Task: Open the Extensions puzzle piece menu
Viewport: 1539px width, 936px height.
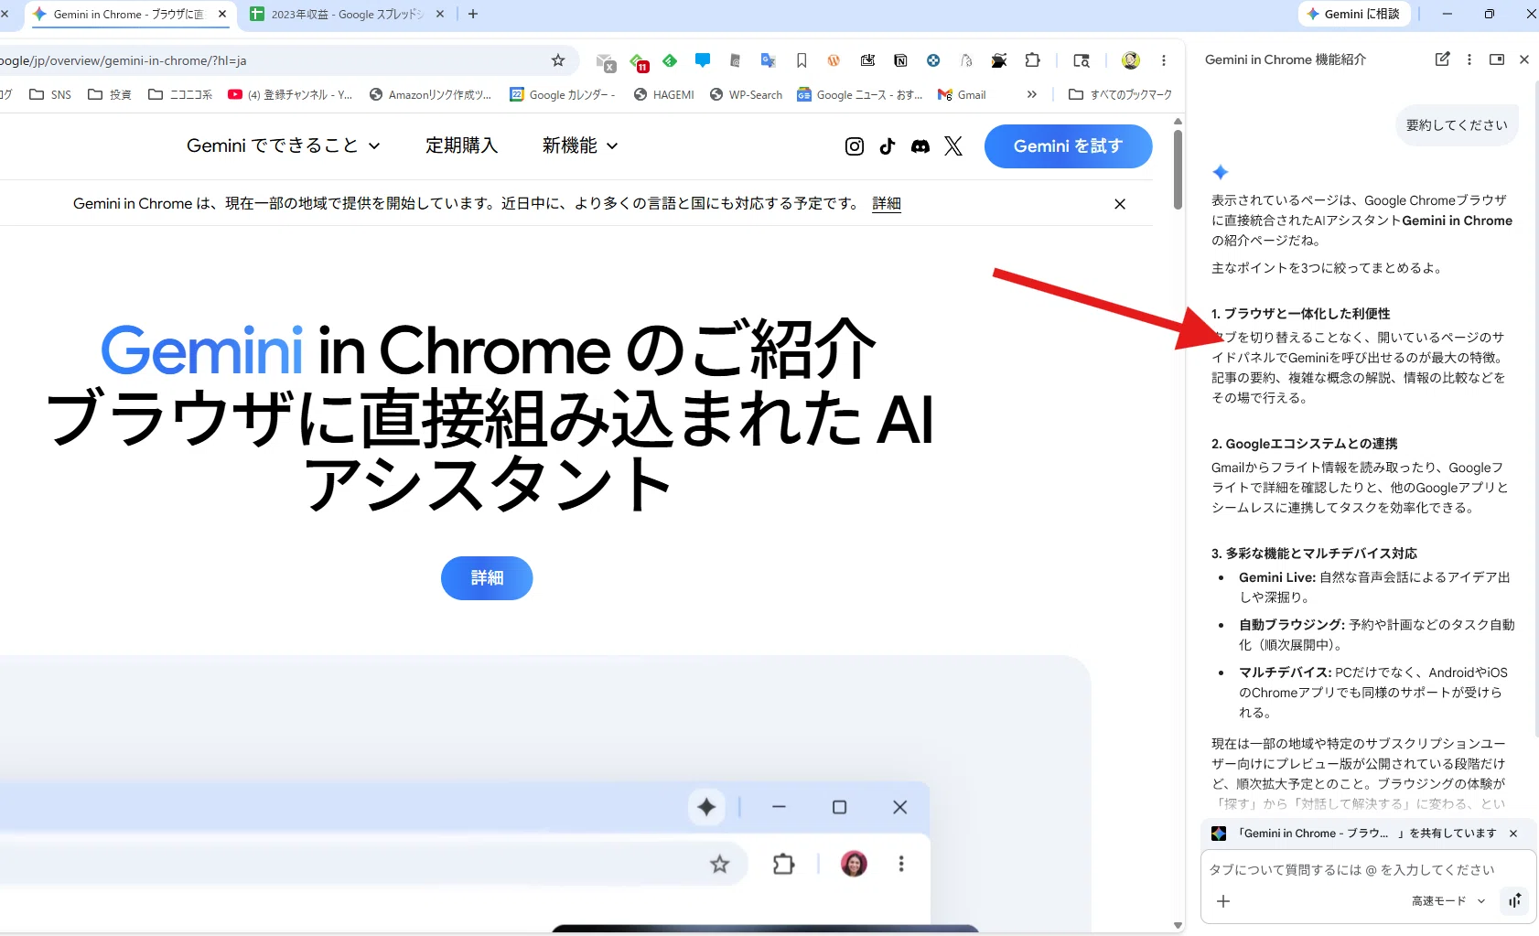Action: 1032,60
